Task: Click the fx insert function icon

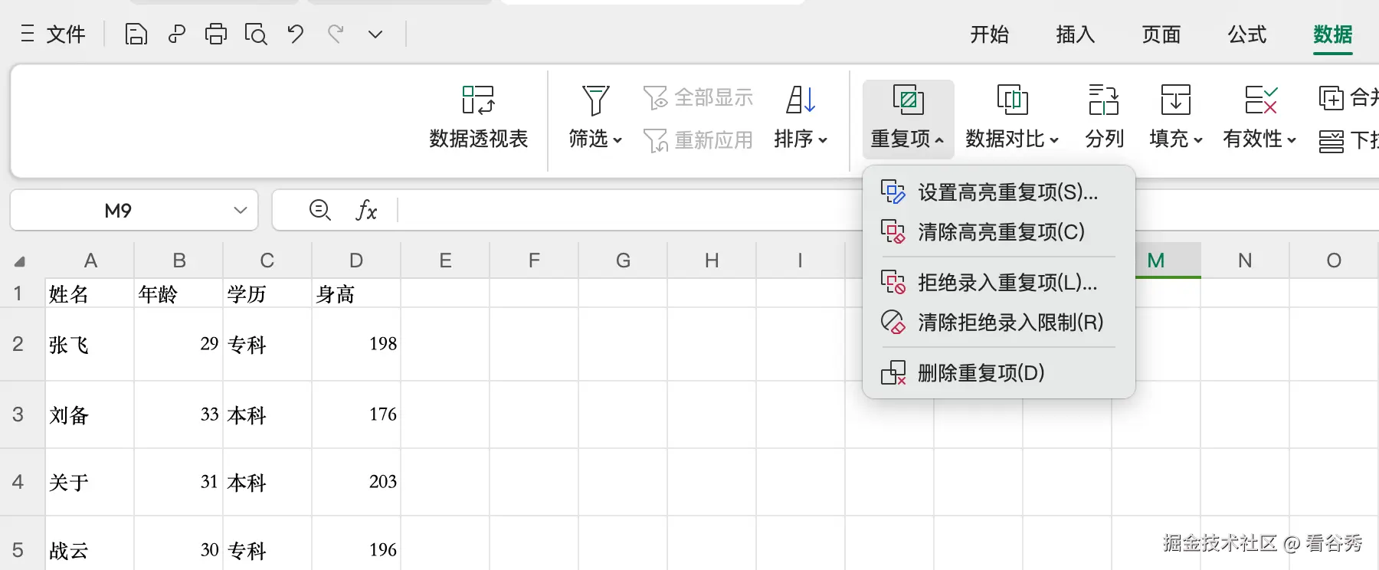Action: click(366, 210)
